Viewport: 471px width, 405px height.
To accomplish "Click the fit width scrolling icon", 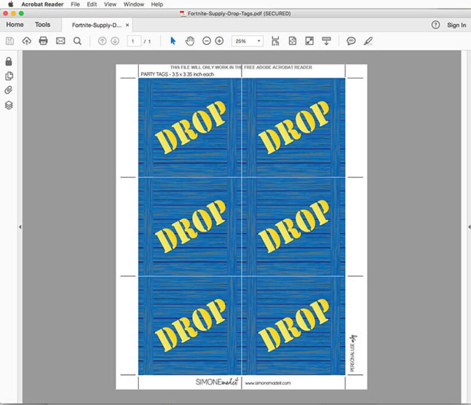I will 275,41.
